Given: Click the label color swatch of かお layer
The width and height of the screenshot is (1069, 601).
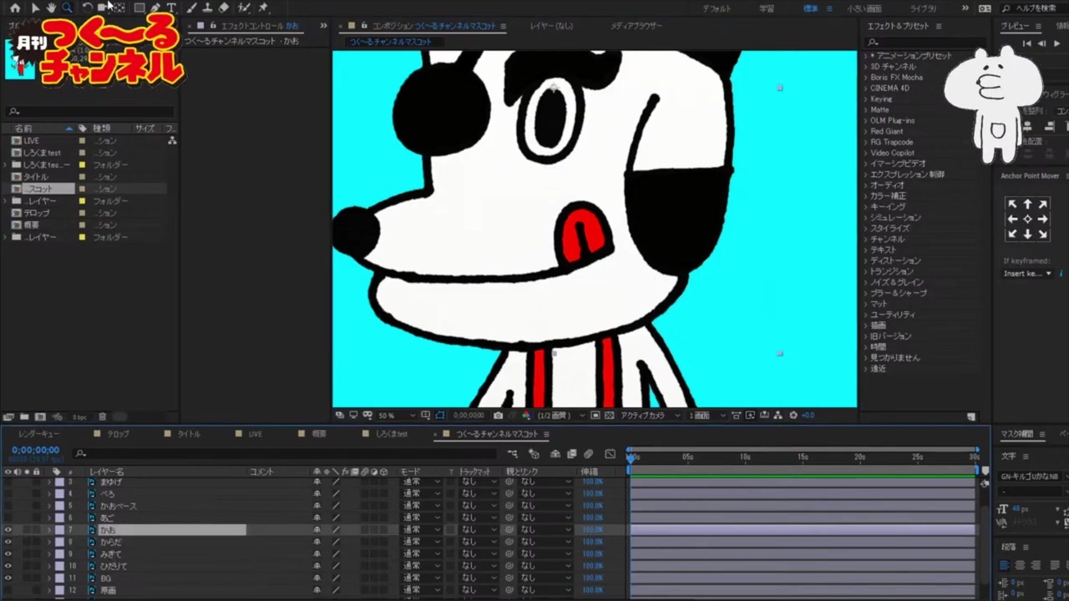Looking at the screenshot, I should [x=59, y=530].
